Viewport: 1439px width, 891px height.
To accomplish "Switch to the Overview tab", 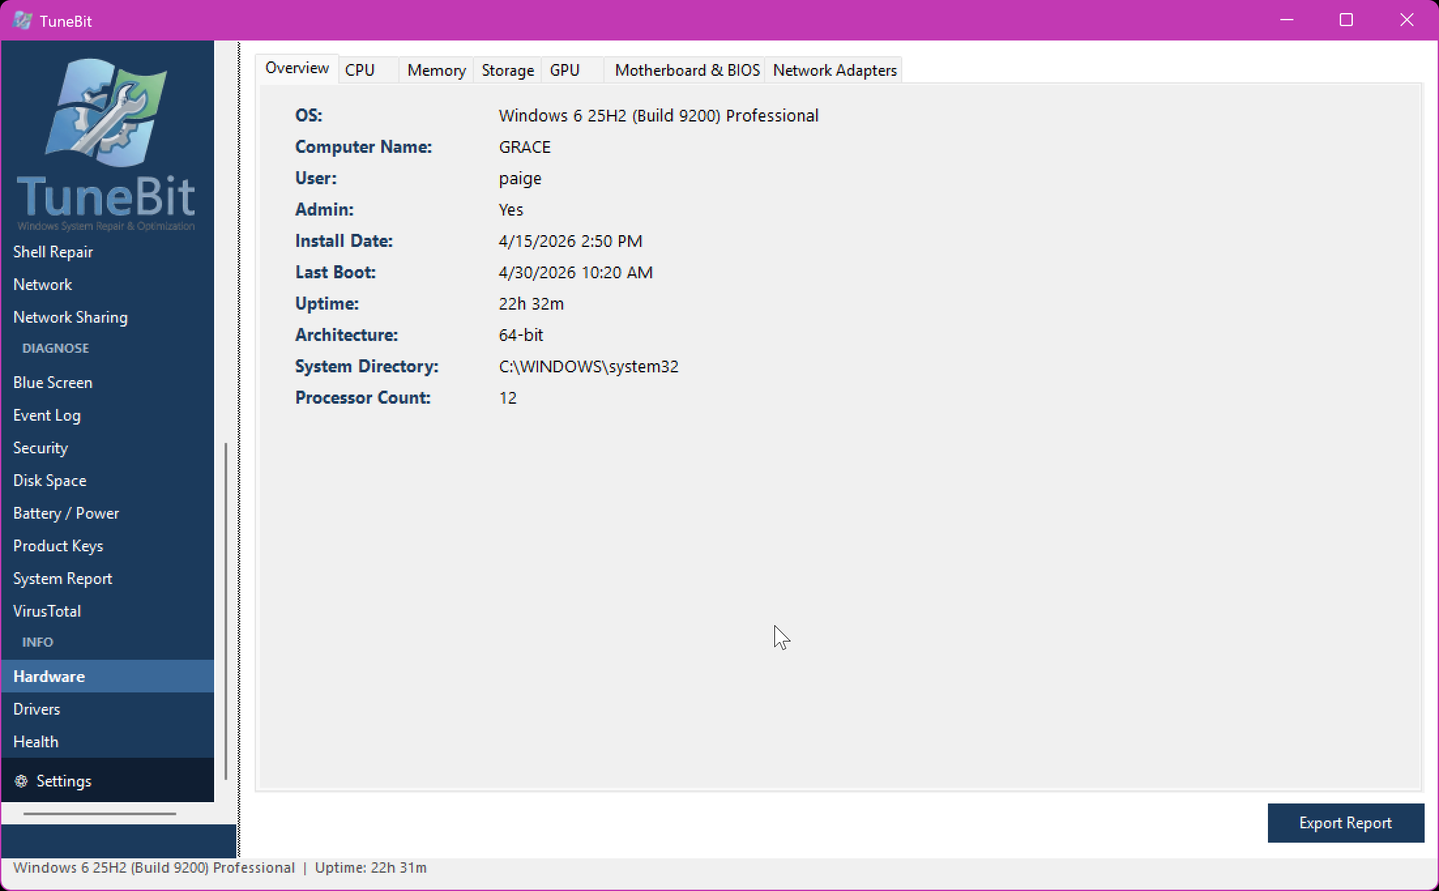I will (297, 69).
